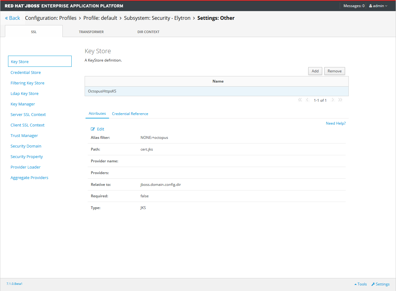
Task: Open the Settings wrench in footer
Action: pos(380,284)
